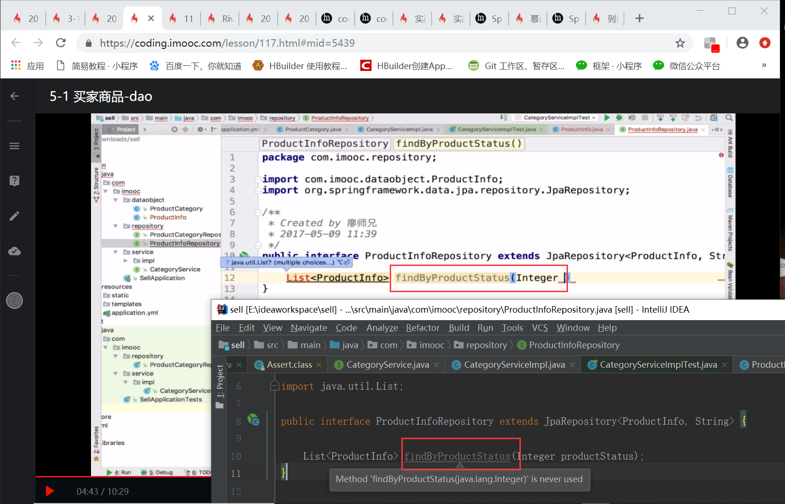Open the 微信公众平台 bookmark
The width and height of the screenshot is (785, 504).
(x=687, y=66)
